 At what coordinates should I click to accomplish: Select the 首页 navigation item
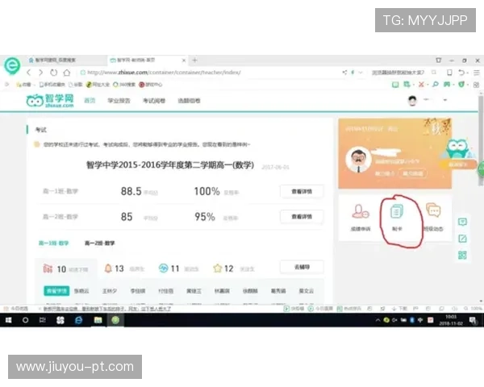90,101
